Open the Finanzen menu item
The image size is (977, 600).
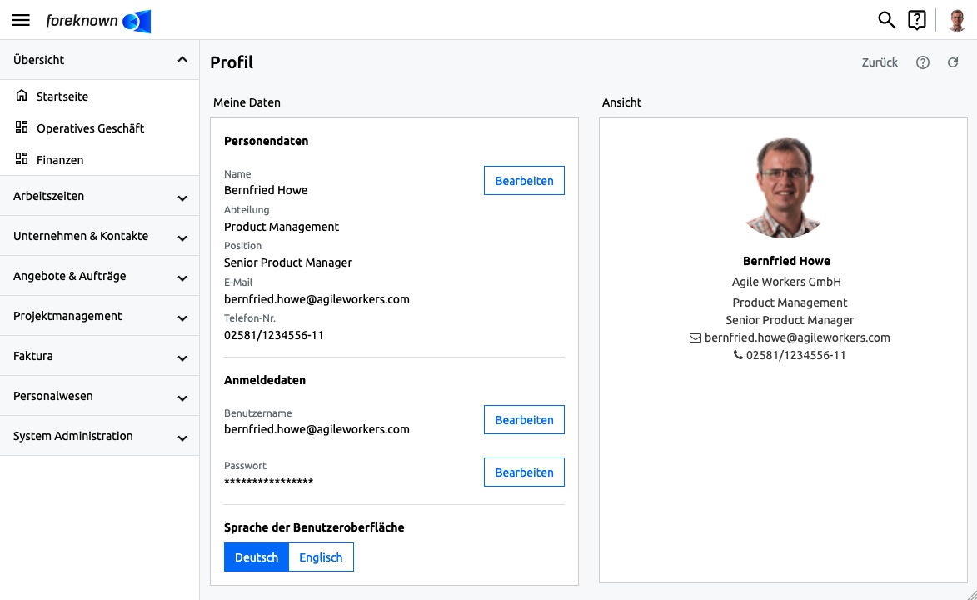[60, 160]
